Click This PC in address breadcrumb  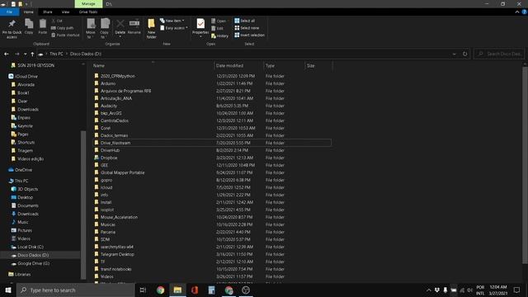(x=56, y=54)
